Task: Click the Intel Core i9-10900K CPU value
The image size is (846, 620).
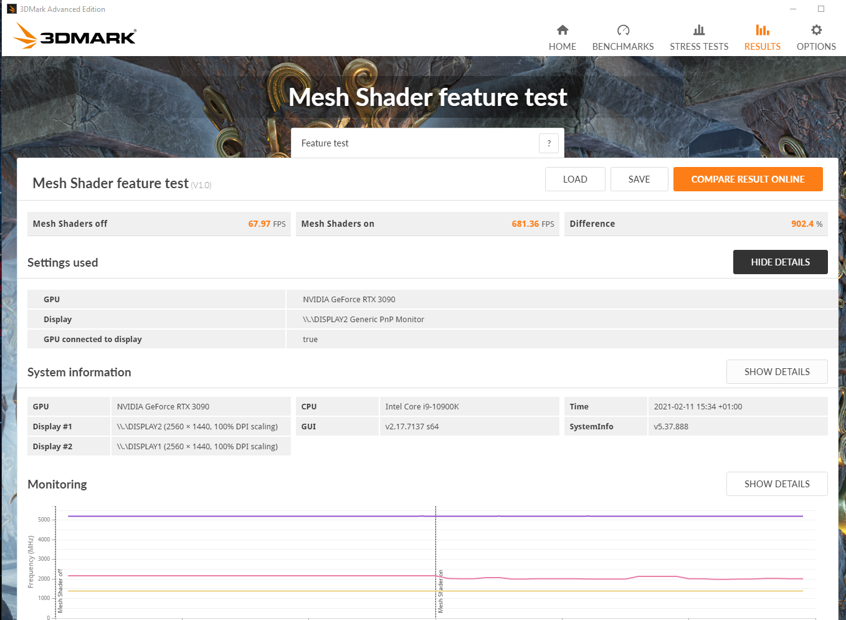Action: [x=422, y=406]
